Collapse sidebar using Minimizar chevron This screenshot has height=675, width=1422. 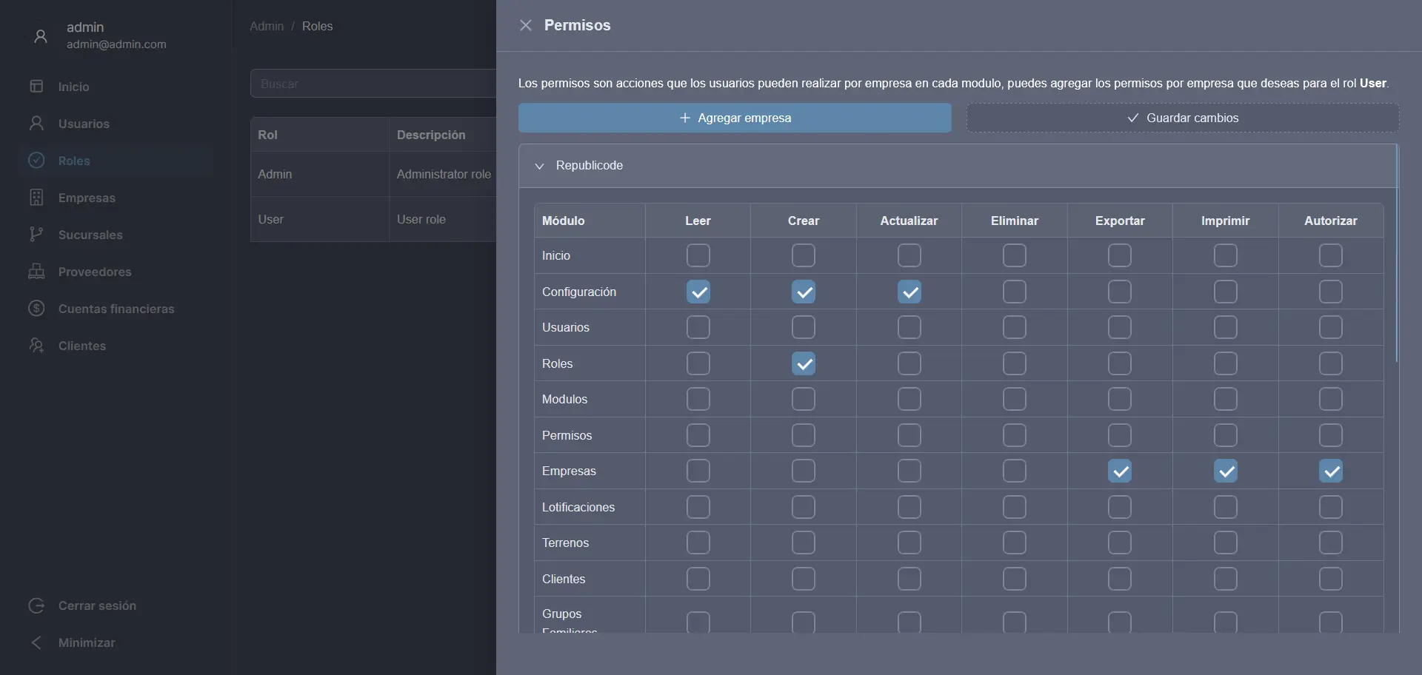coord(36,642)
